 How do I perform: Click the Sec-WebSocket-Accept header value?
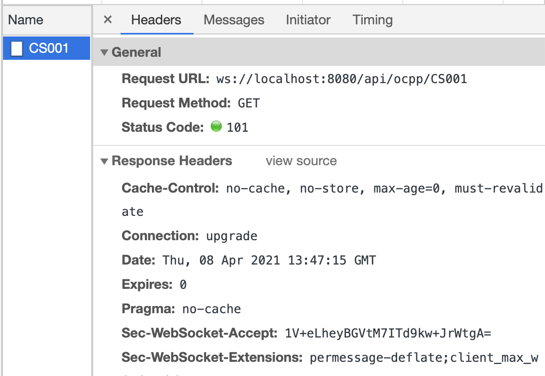(388, 333)
